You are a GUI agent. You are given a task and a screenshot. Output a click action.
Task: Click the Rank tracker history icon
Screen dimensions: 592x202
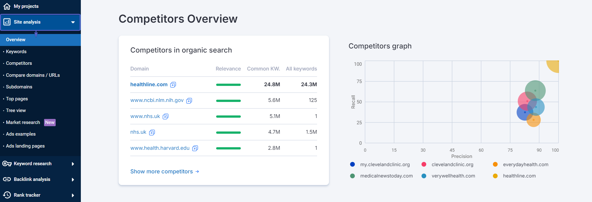pyautogui.click(x=7, y=195)
